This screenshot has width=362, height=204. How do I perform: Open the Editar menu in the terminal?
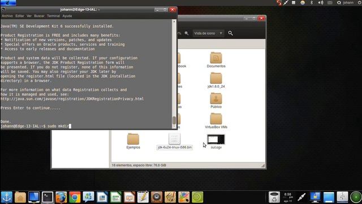[x=20, y=16]
